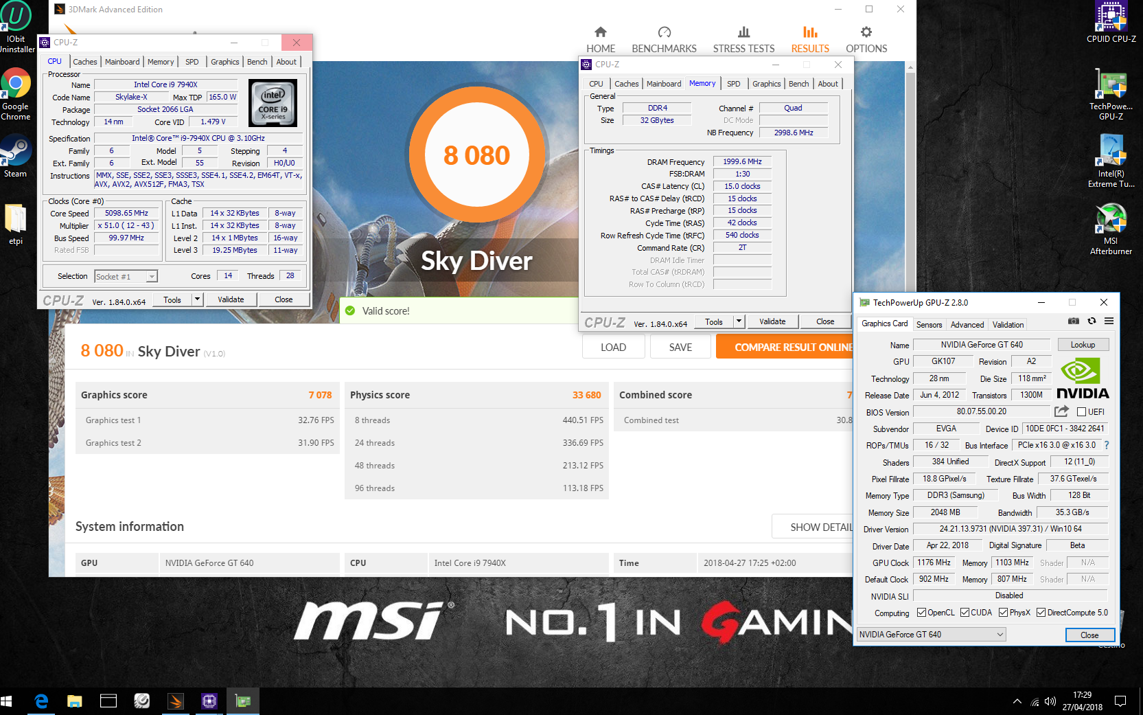The image size is (1143, 715).
Task: Open Validation tab in GPU-Z
Action: point(1008,325)
